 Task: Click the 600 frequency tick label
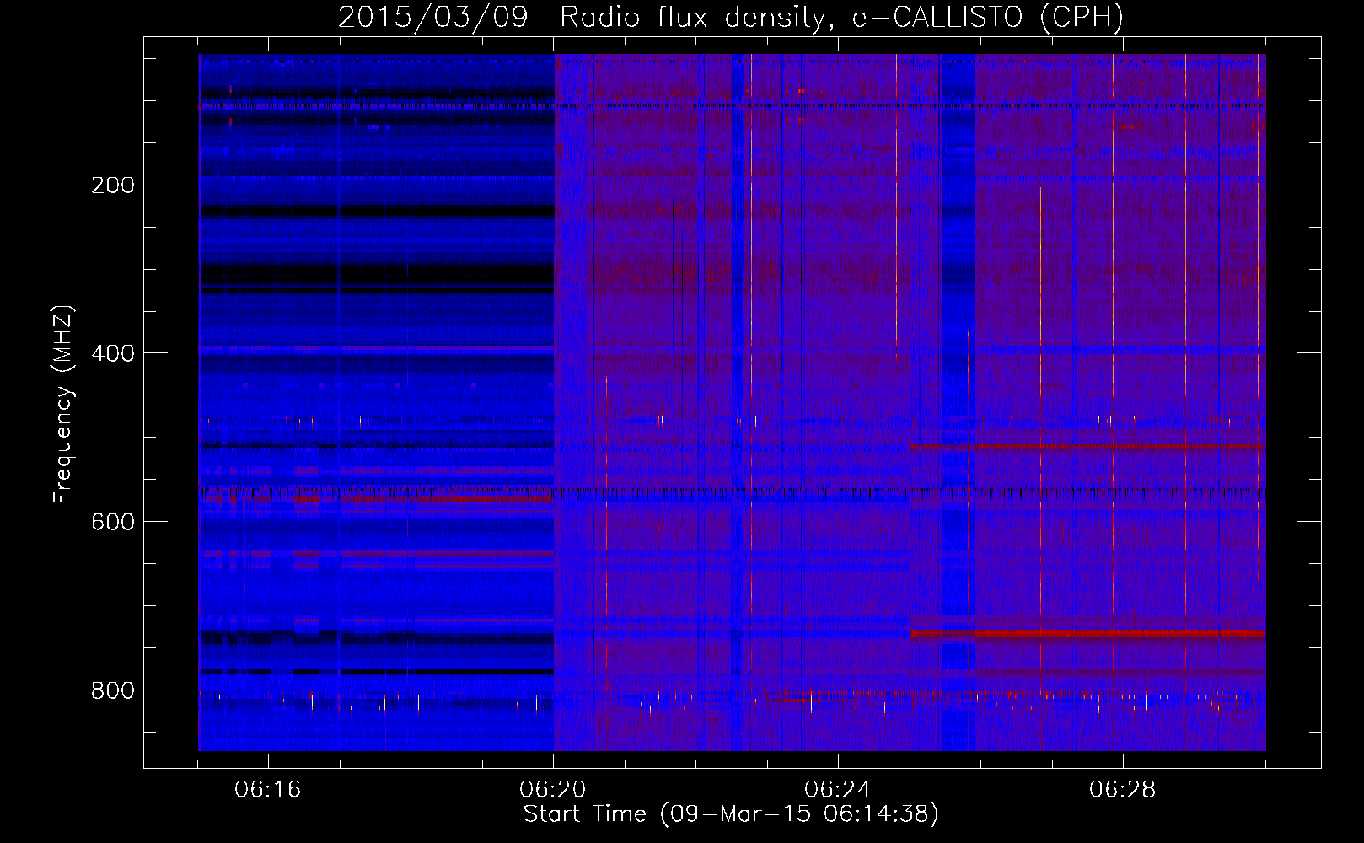(x=113, y=522)
